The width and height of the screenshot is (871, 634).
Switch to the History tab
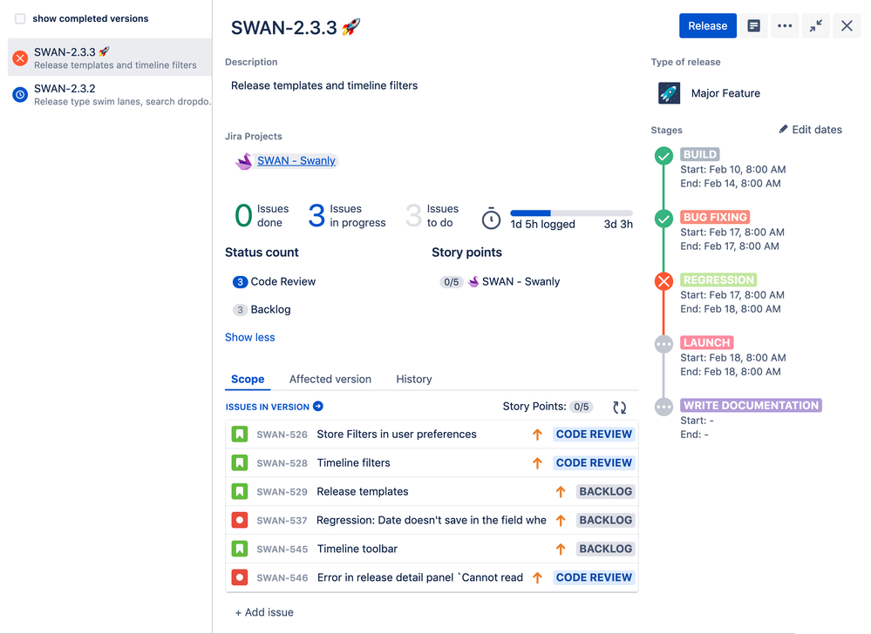pos(414,379)
